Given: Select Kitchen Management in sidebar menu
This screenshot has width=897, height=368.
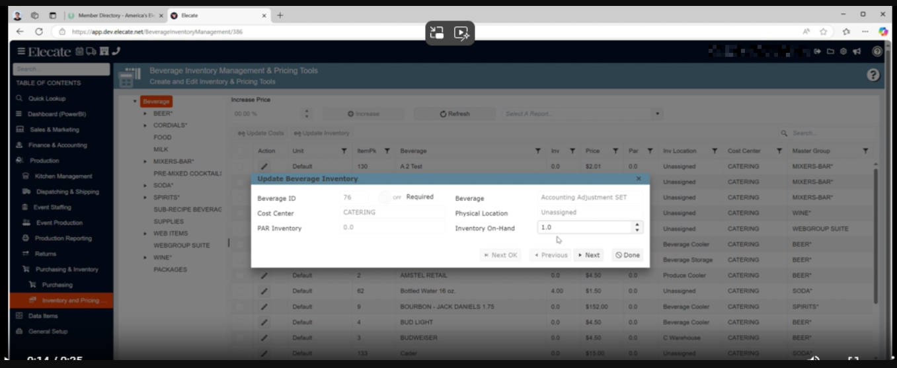Looking at the screenshot, I should [x=63, y=176].
